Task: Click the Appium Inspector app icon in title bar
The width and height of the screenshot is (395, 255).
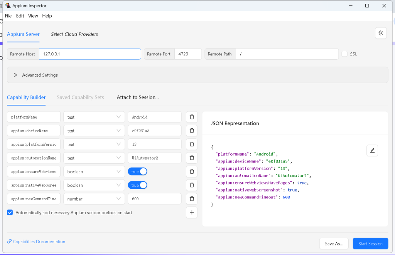Action: pos(8,5)
